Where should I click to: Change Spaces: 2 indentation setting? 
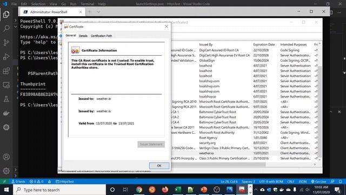(x=249, y=181)
